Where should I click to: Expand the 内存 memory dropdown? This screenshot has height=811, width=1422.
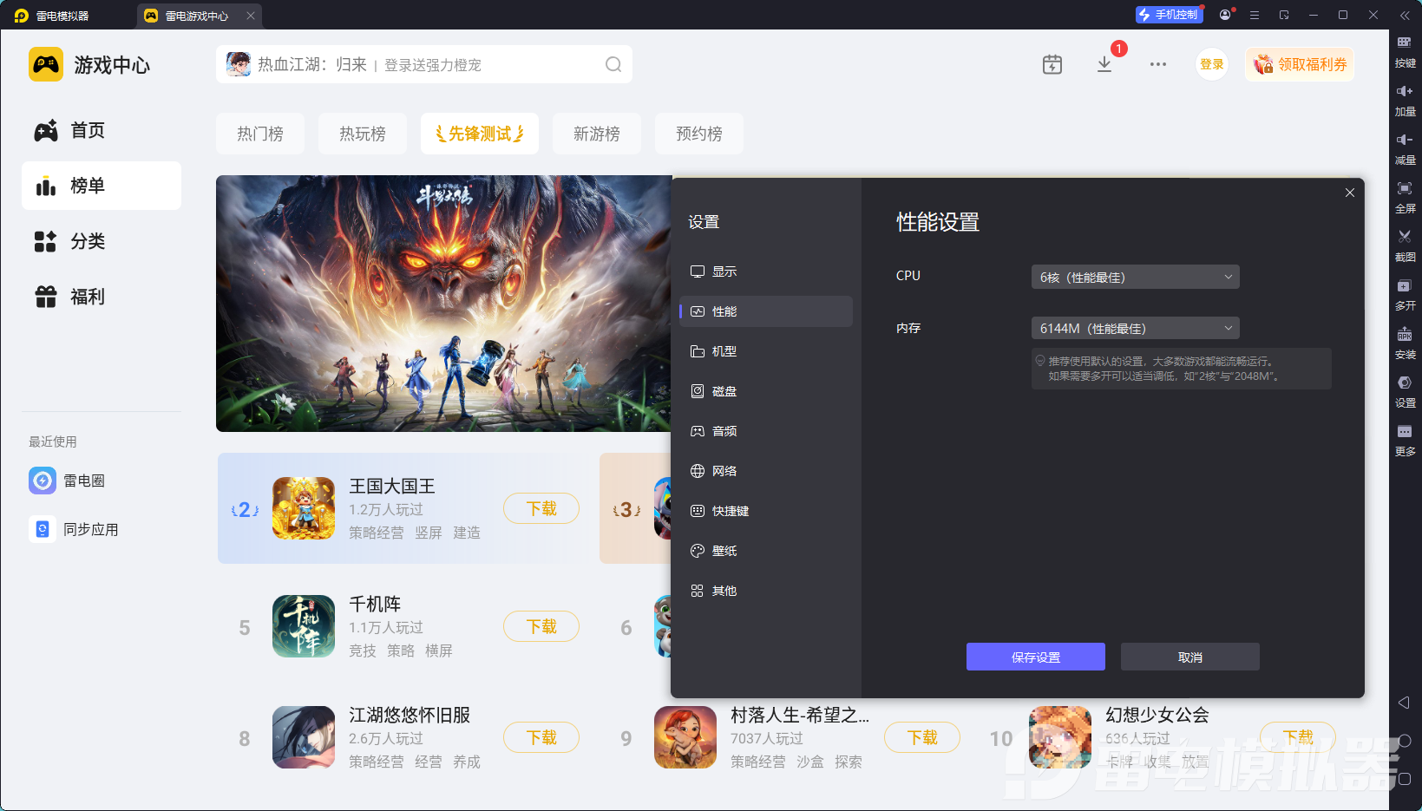tap(1135, 328)
